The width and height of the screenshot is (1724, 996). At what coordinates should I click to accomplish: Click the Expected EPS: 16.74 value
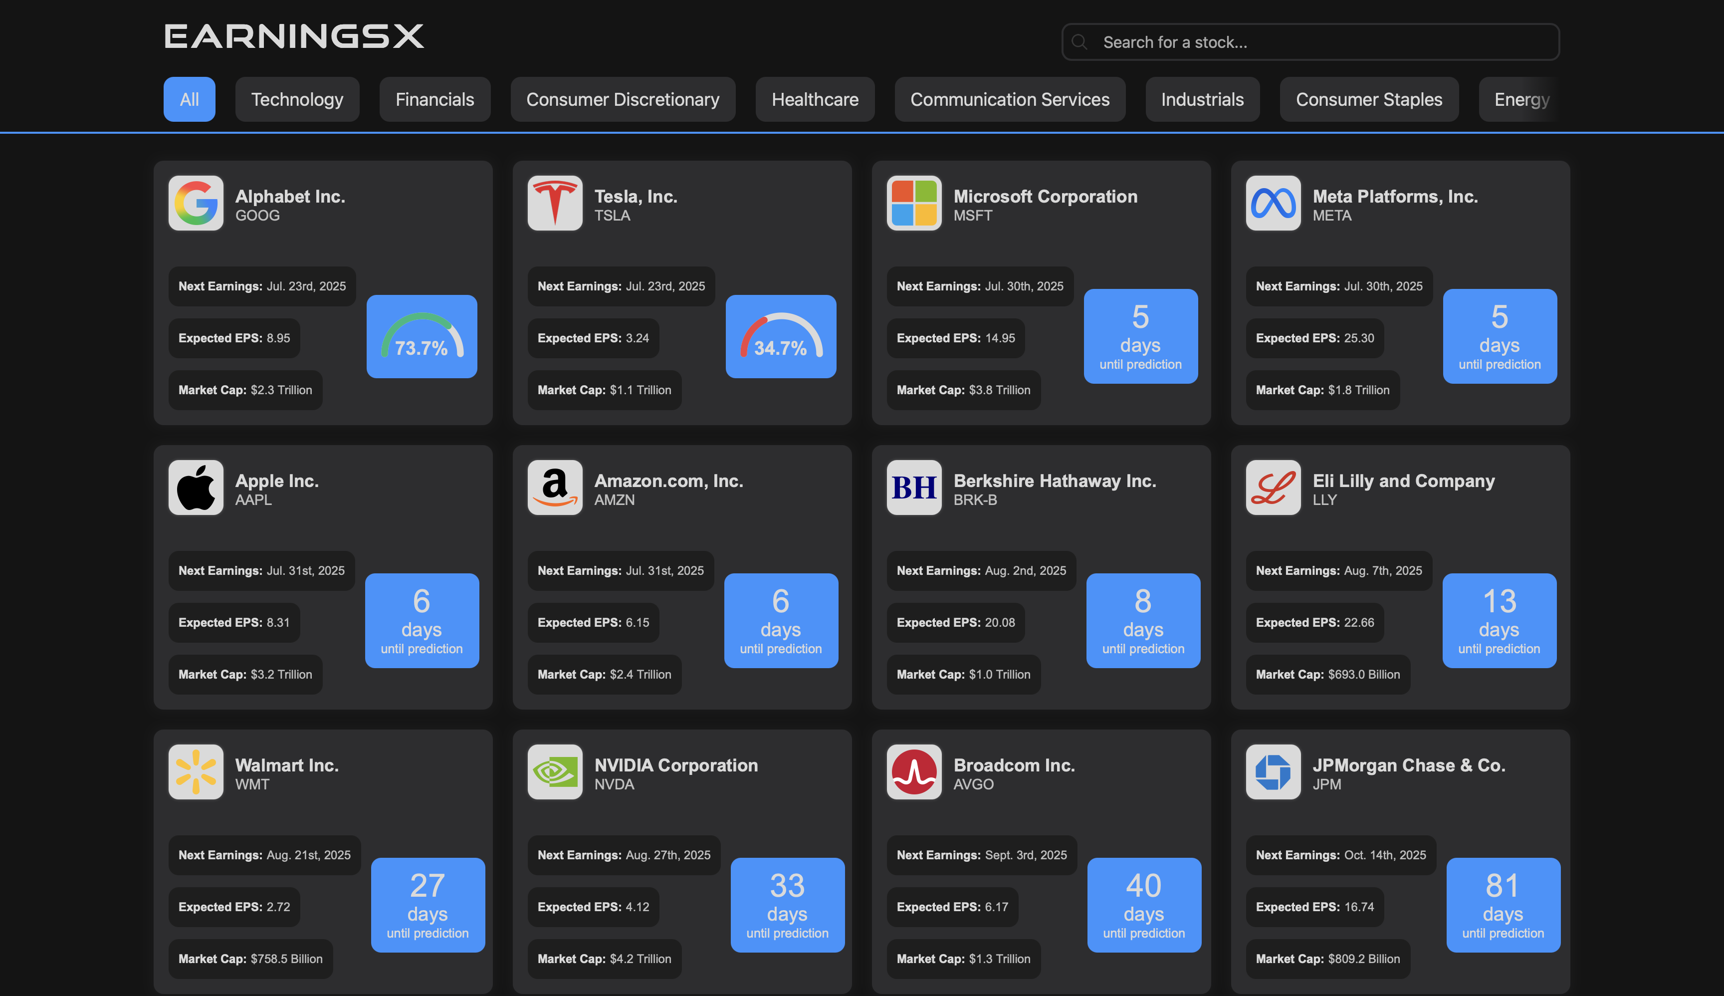[x=1314, y=907]
